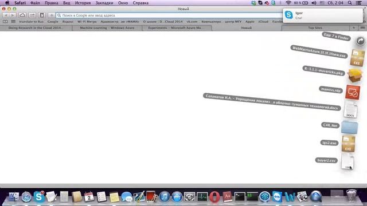Open the Правка menu
This screenshot has width=367, height=206.
[51, 3]
